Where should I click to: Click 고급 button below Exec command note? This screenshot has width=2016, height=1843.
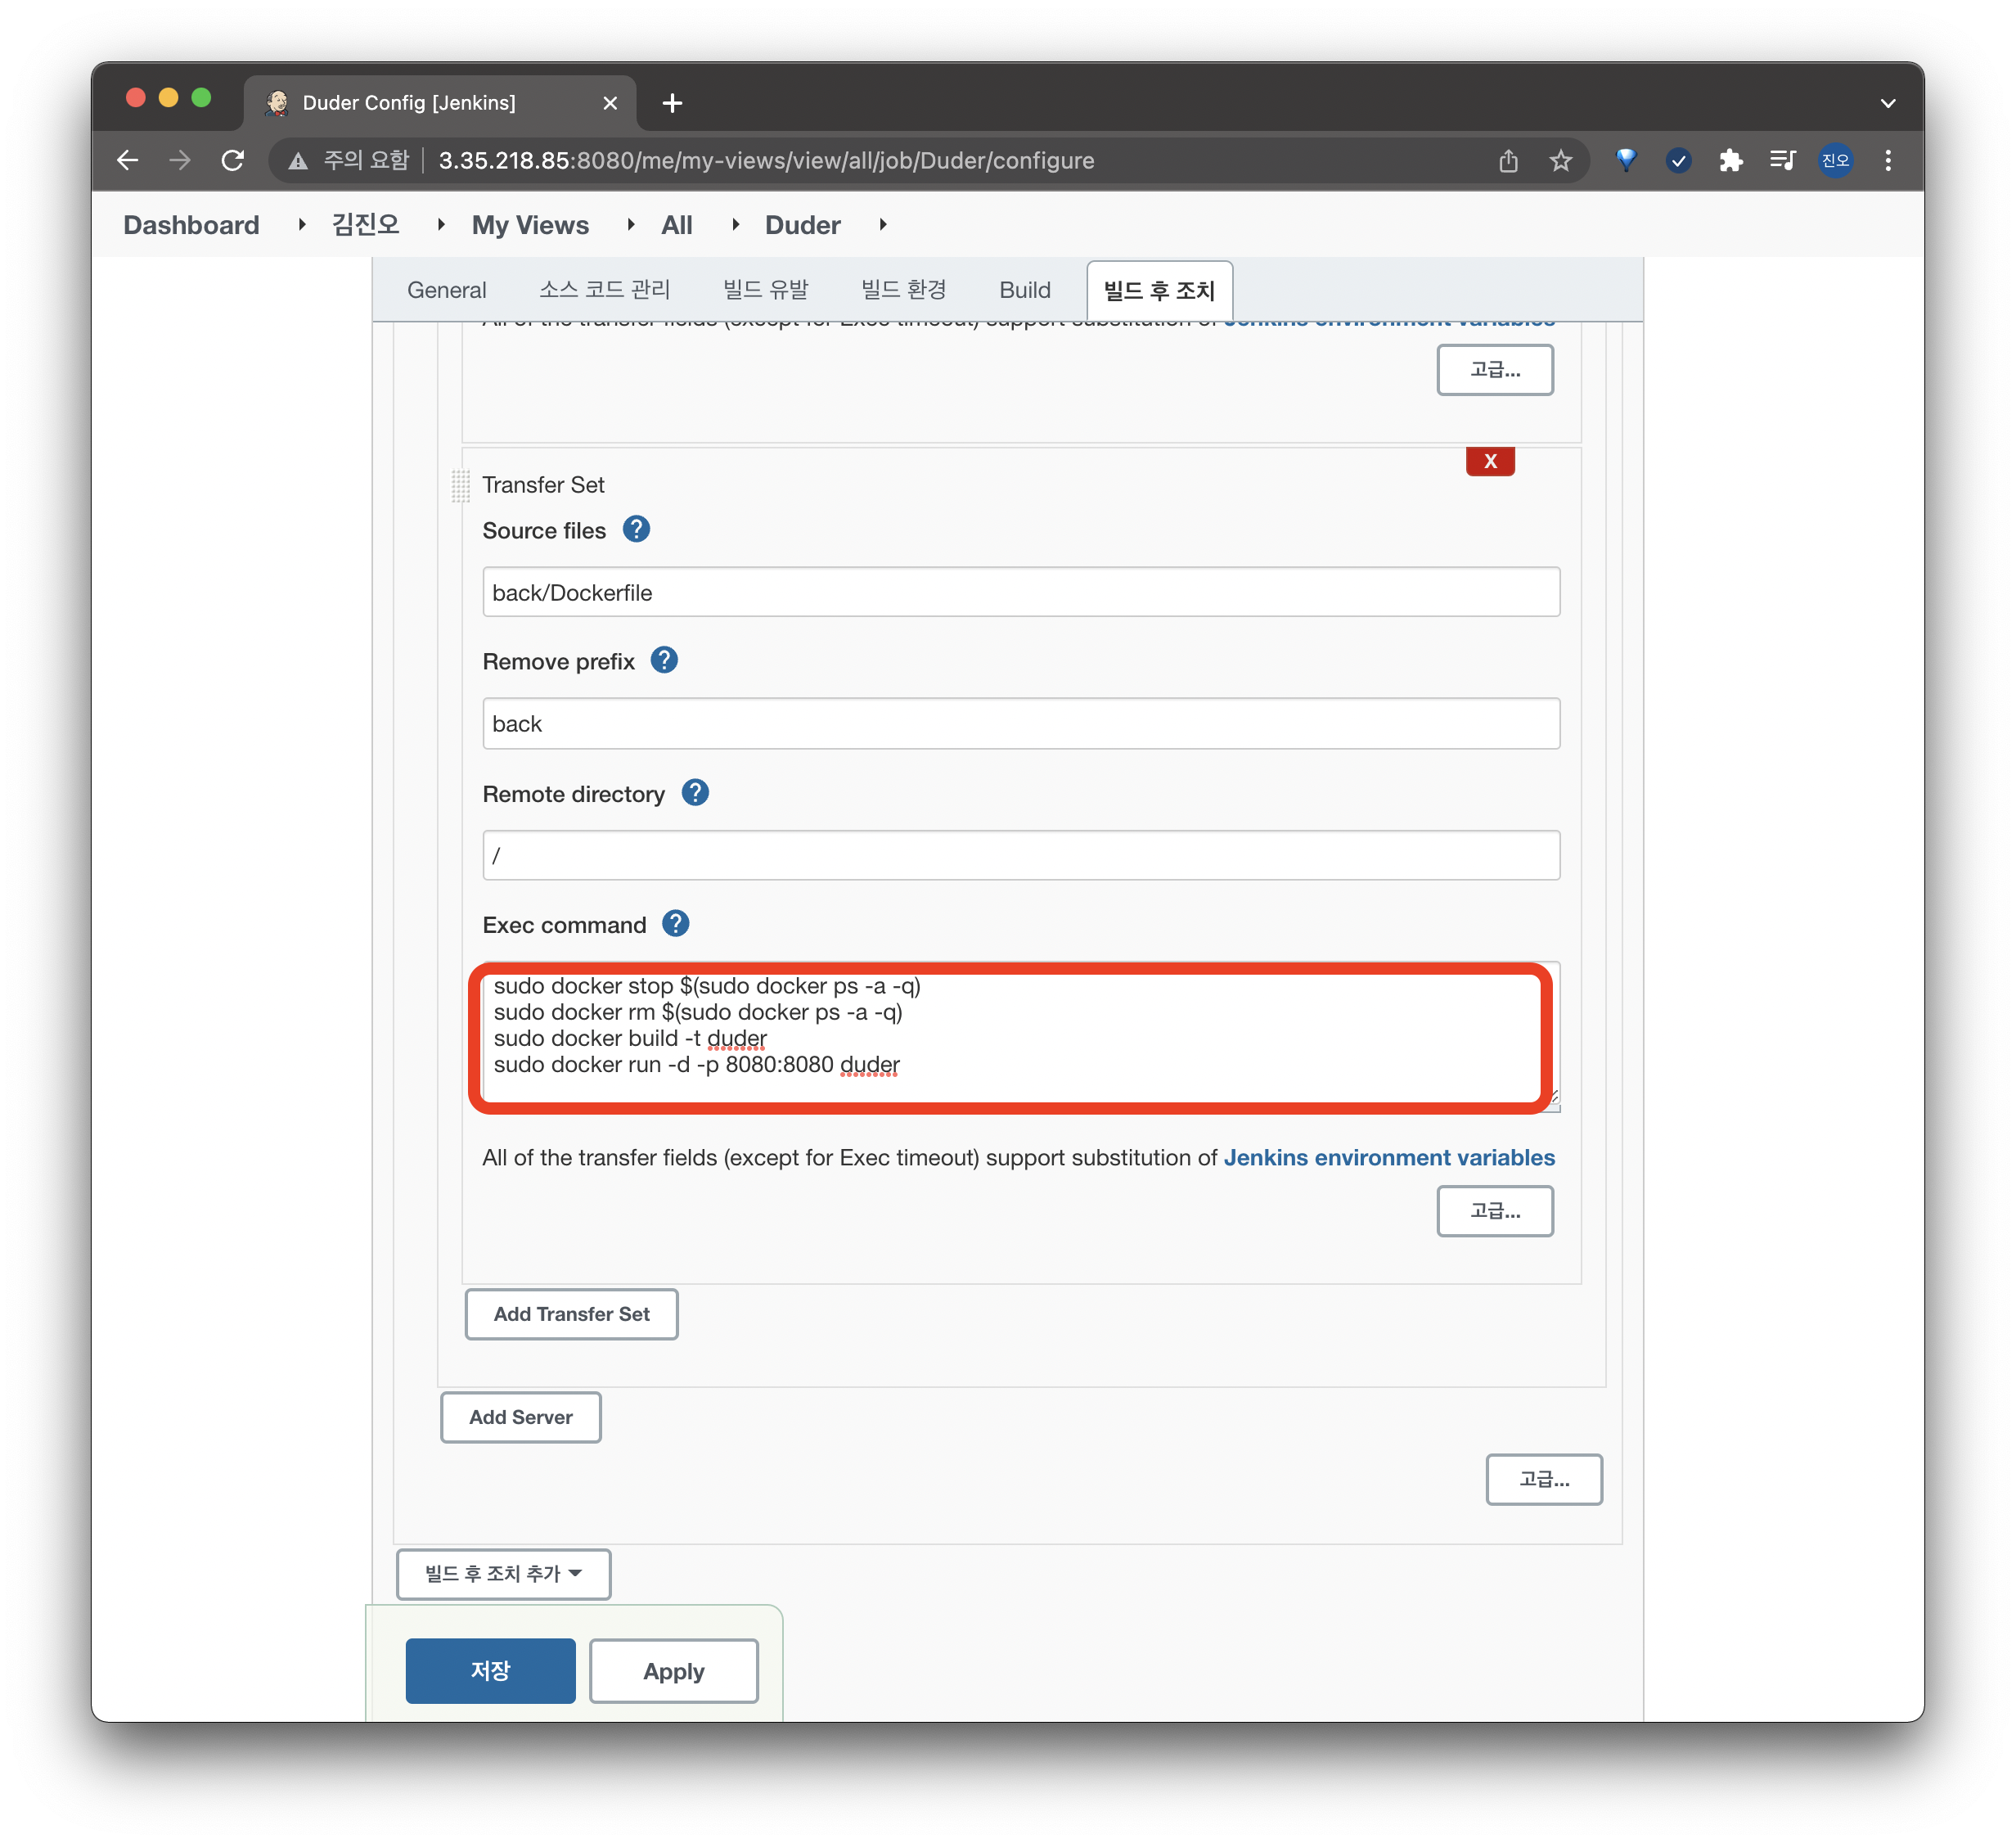(x=1495, y=1211)
